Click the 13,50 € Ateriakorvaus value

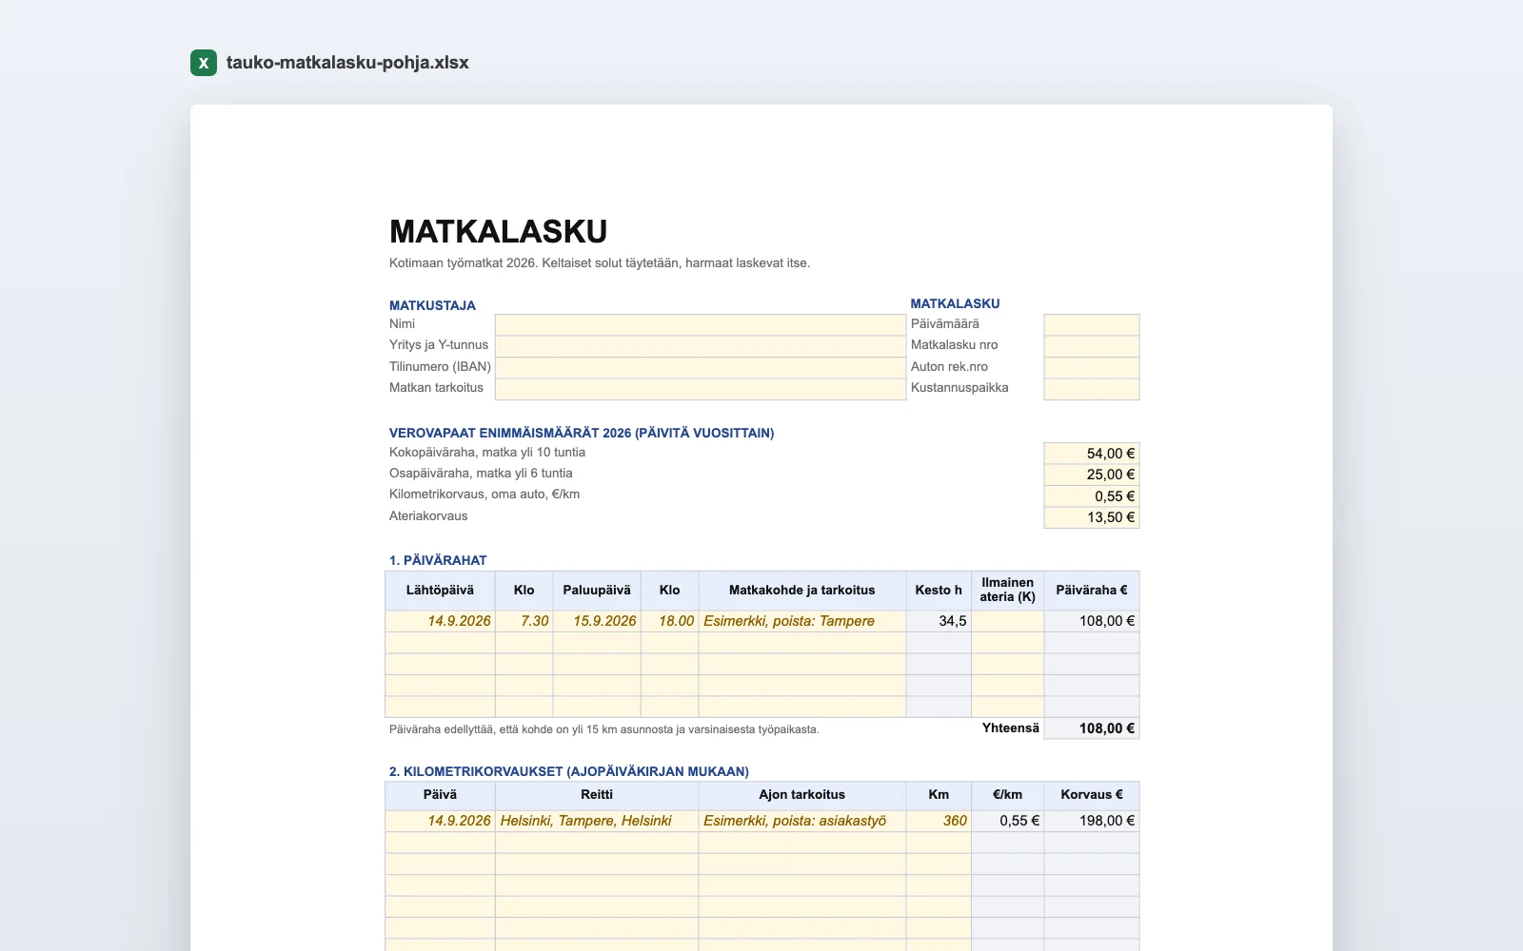click(1092, 517)
